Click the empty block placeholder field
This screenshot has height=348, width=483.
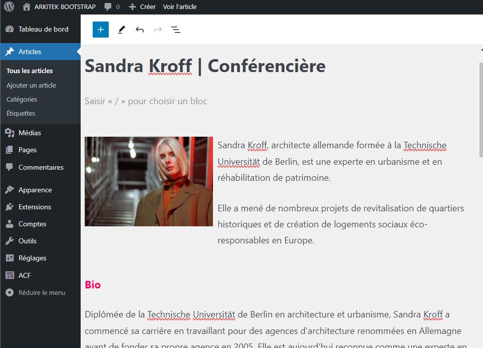click(146, 101)
